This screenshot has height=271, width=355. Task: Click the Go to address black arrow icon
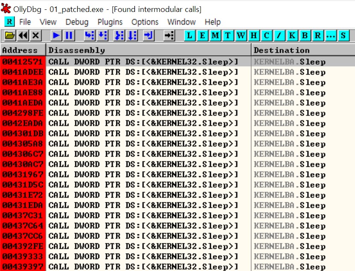[x=169, y=36]
